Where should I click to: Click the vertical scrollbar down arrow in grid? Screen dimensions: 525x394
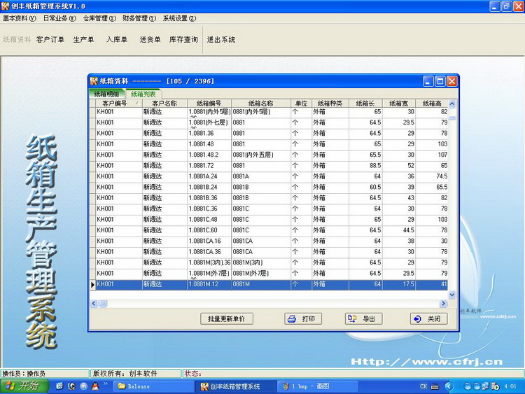click(451, 295)
